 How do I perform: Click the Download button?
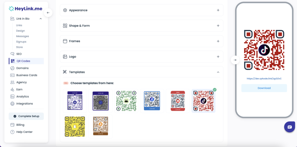[264, 88]
